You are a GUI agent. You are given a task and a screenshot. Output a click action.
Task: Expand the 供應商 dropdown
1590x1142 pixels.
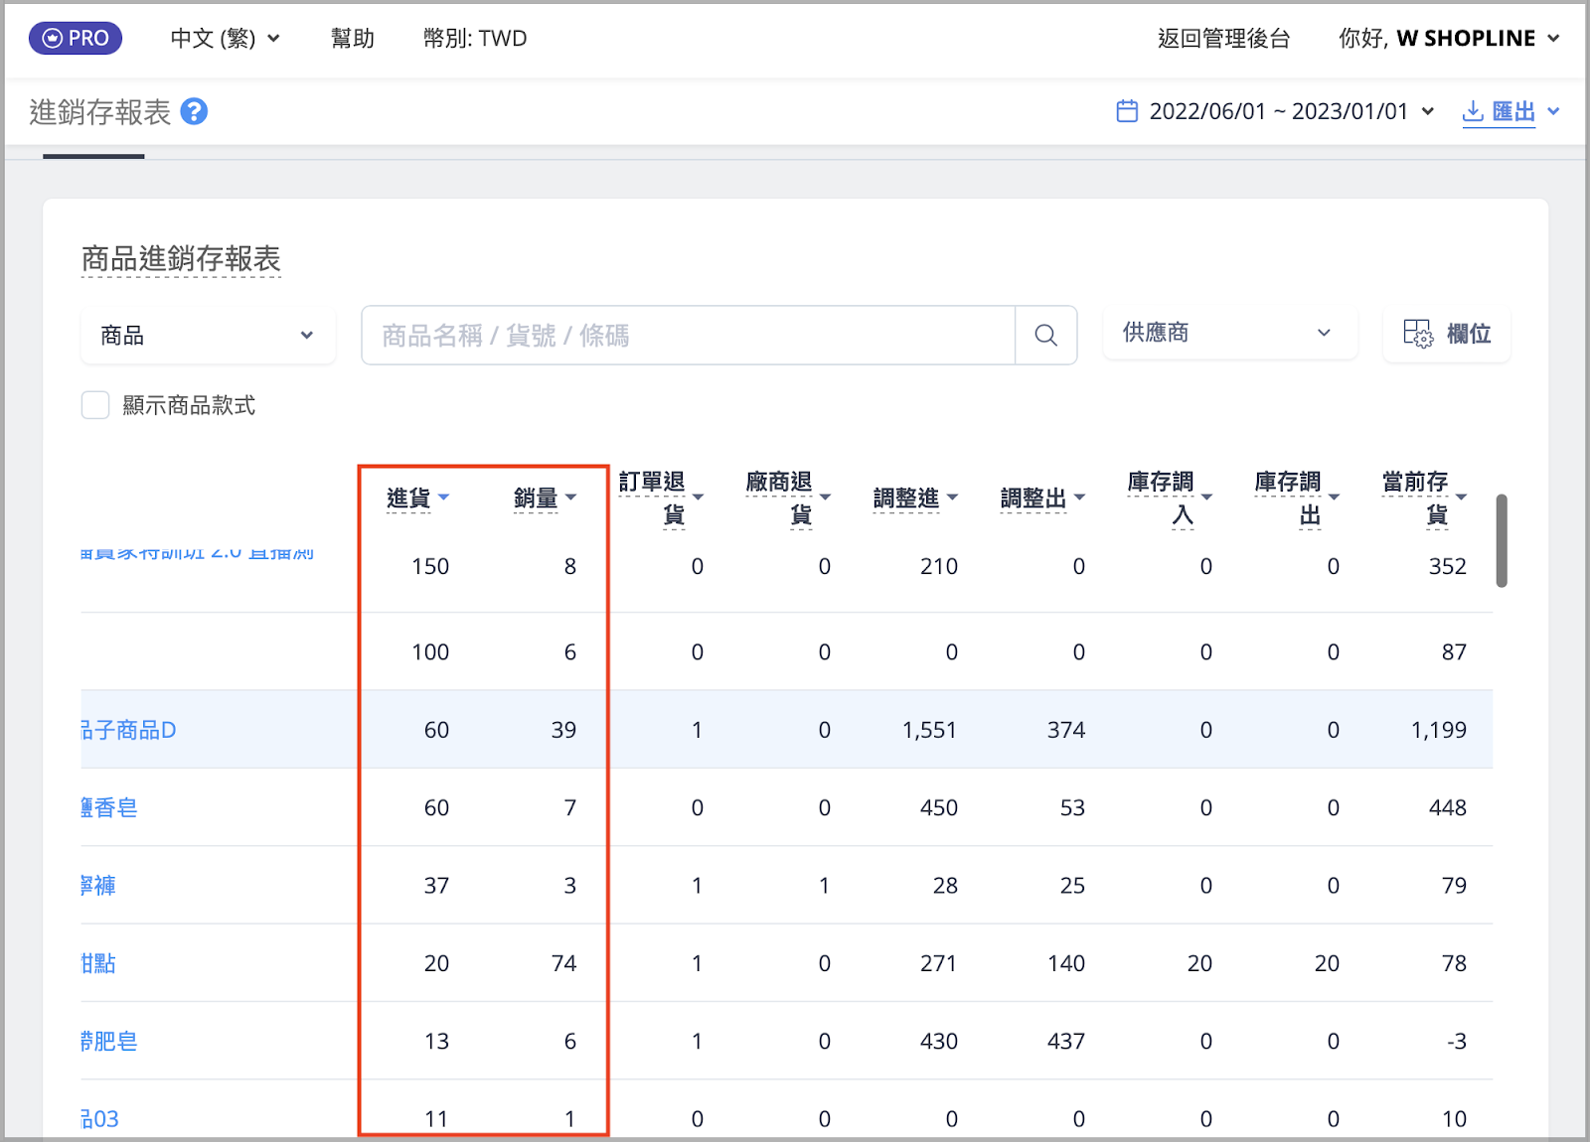click(x=1229, y=333)
